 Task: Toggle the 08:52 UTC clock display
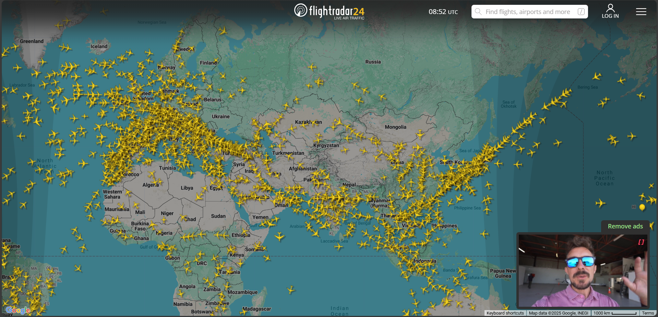coord(443,12)
